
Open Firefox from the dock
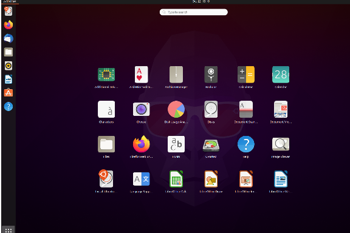(x=9, y=25)
